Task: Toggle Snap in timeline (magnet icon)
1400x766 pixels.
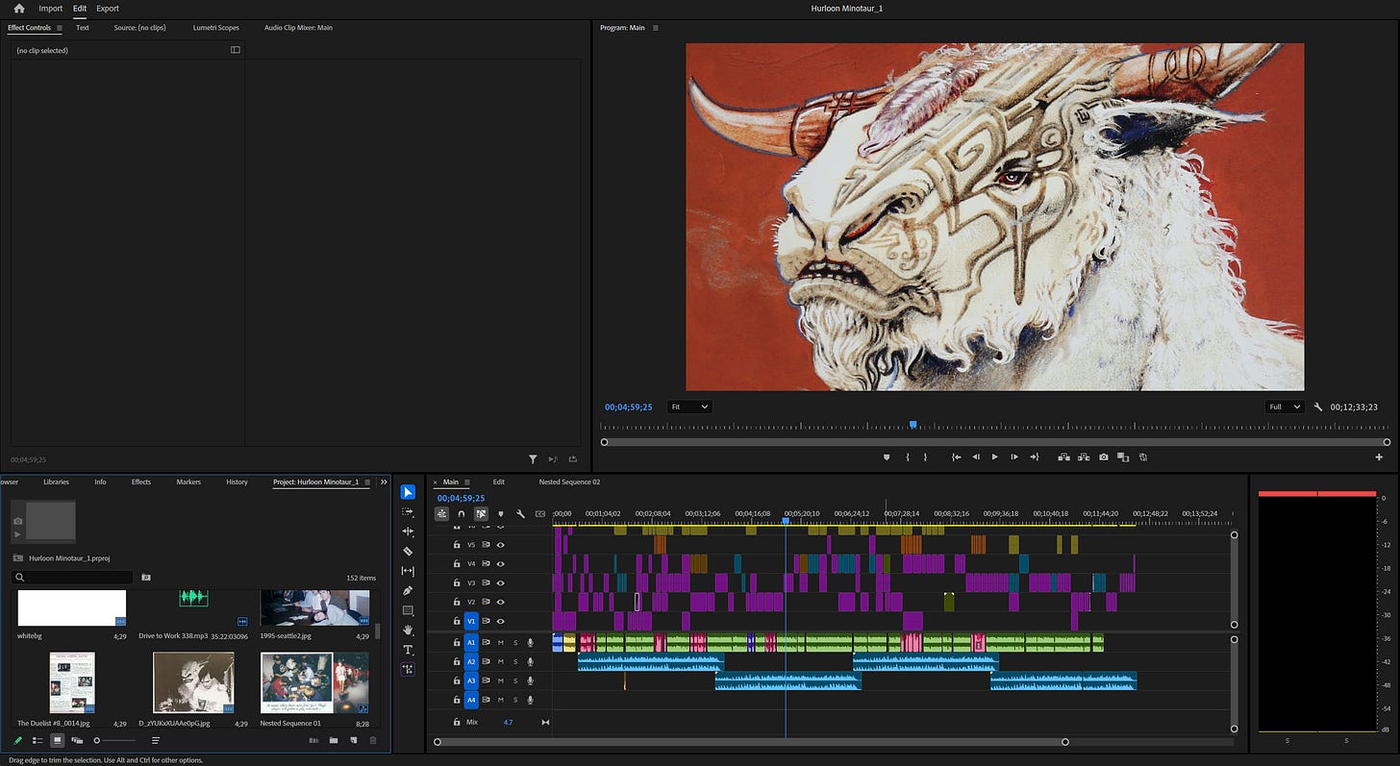Action: coord(461,514)
